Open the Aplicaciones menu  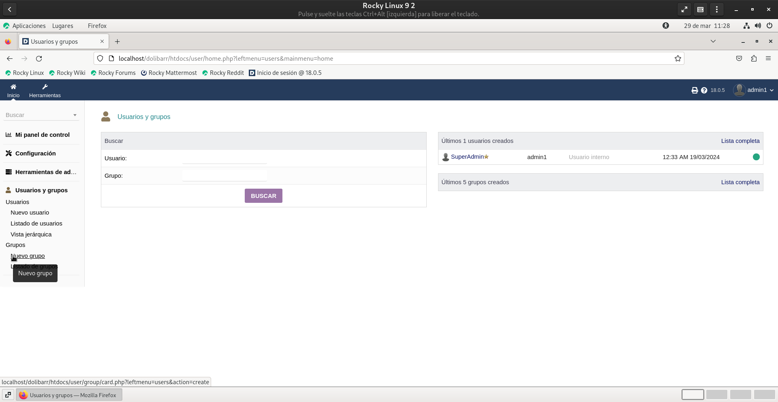coord(29,26)
